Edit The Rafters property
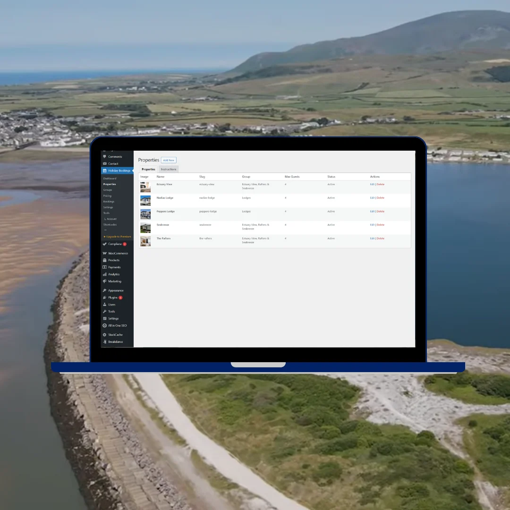Image resolution: width=510 pixels, height=510 pixels. 372,238
